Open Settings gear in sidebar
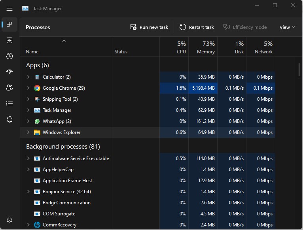 click(9, 220)
